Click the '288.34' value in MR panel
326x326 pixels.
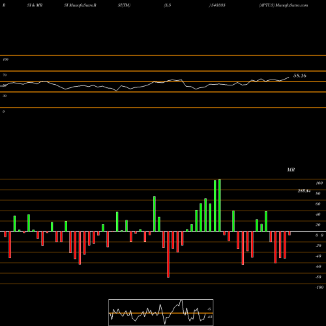point(304,191)
